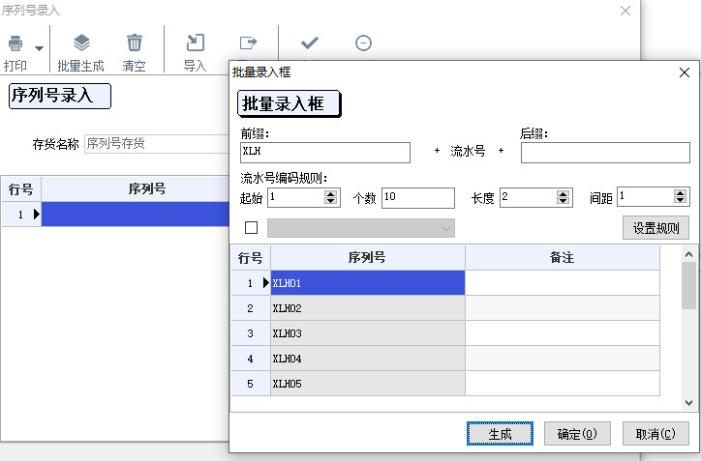This screenshot has height=461, width=701.
Task: Select the XLH04 serial number cell
Action: tap(368, 359)
